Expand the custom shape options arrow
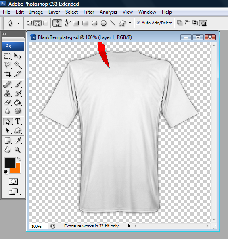Image resolution: width=228 pixels, height=239 pixels. (x=130, y=23)
